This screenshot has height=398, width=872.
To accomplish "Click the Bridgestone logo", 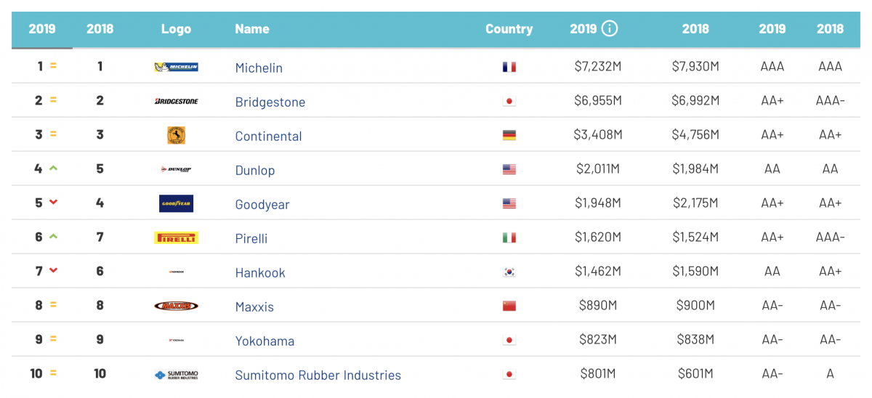I will tap(176, 101).
